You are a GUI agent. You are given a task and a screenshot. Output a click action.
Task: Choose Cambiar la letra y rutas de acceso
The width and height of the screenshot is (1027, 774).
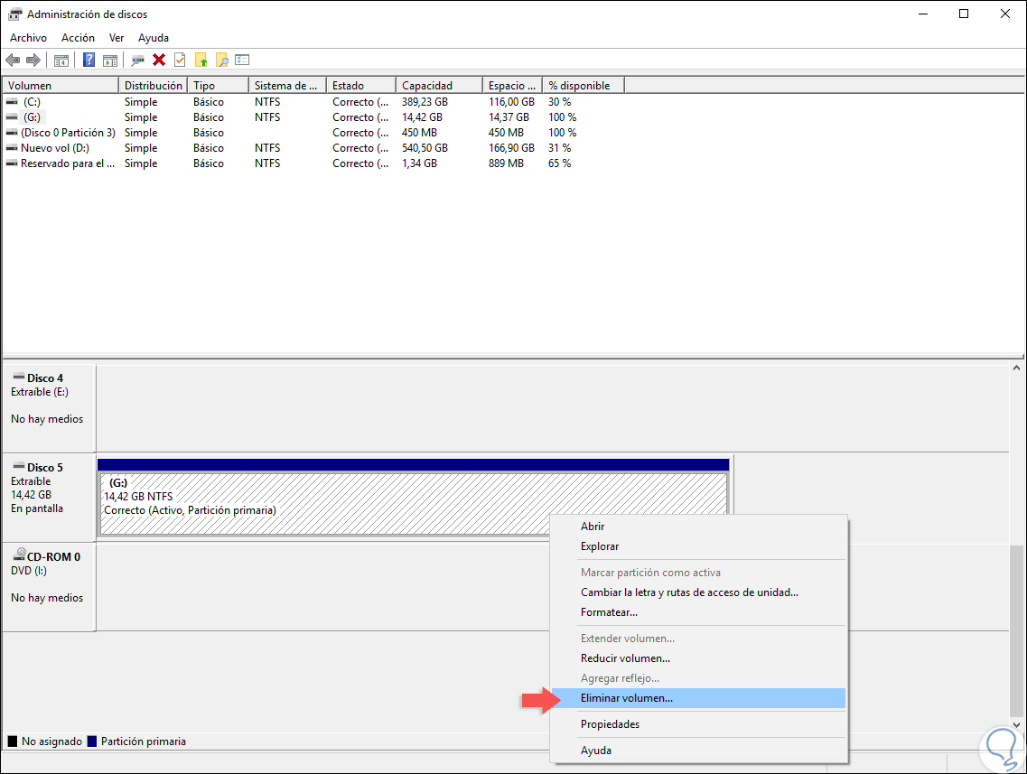tap(698, 592)
